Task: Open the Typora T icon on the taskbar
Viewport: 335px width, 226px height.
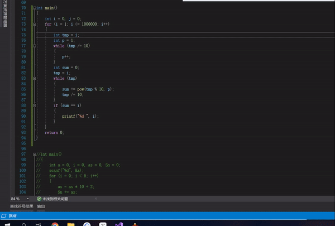Action: [103, 224]
